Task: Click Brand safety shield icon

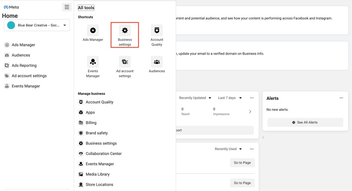Action: (81, 133)
